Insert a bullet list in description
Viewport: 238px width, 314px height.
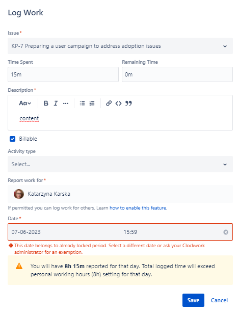(82, 103)
